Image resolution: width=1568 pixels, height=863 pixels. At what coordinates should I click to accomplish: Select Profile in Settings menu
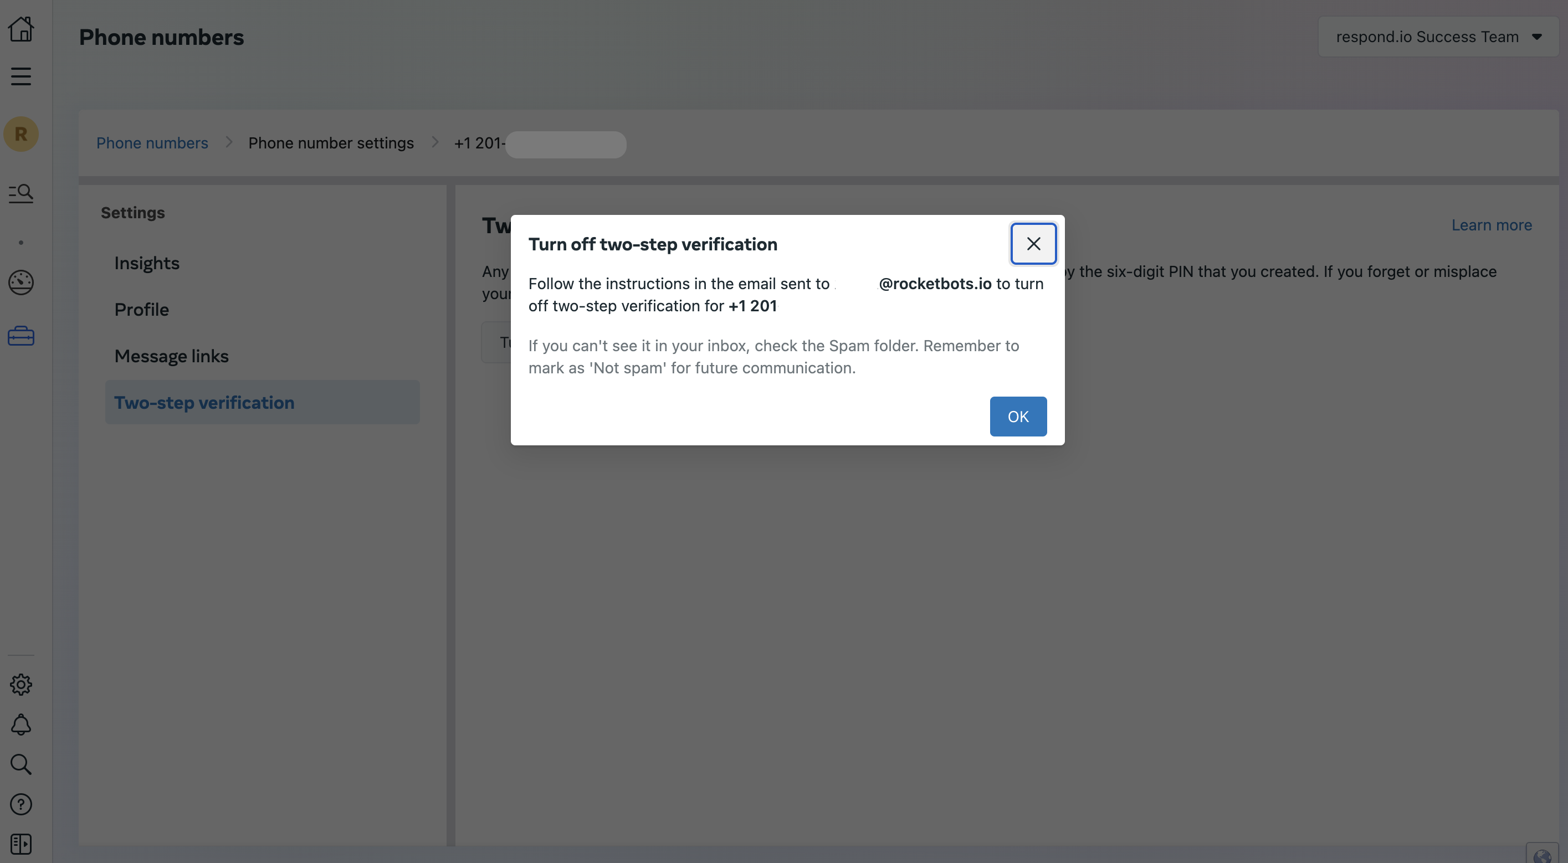[x=142, y=309]
